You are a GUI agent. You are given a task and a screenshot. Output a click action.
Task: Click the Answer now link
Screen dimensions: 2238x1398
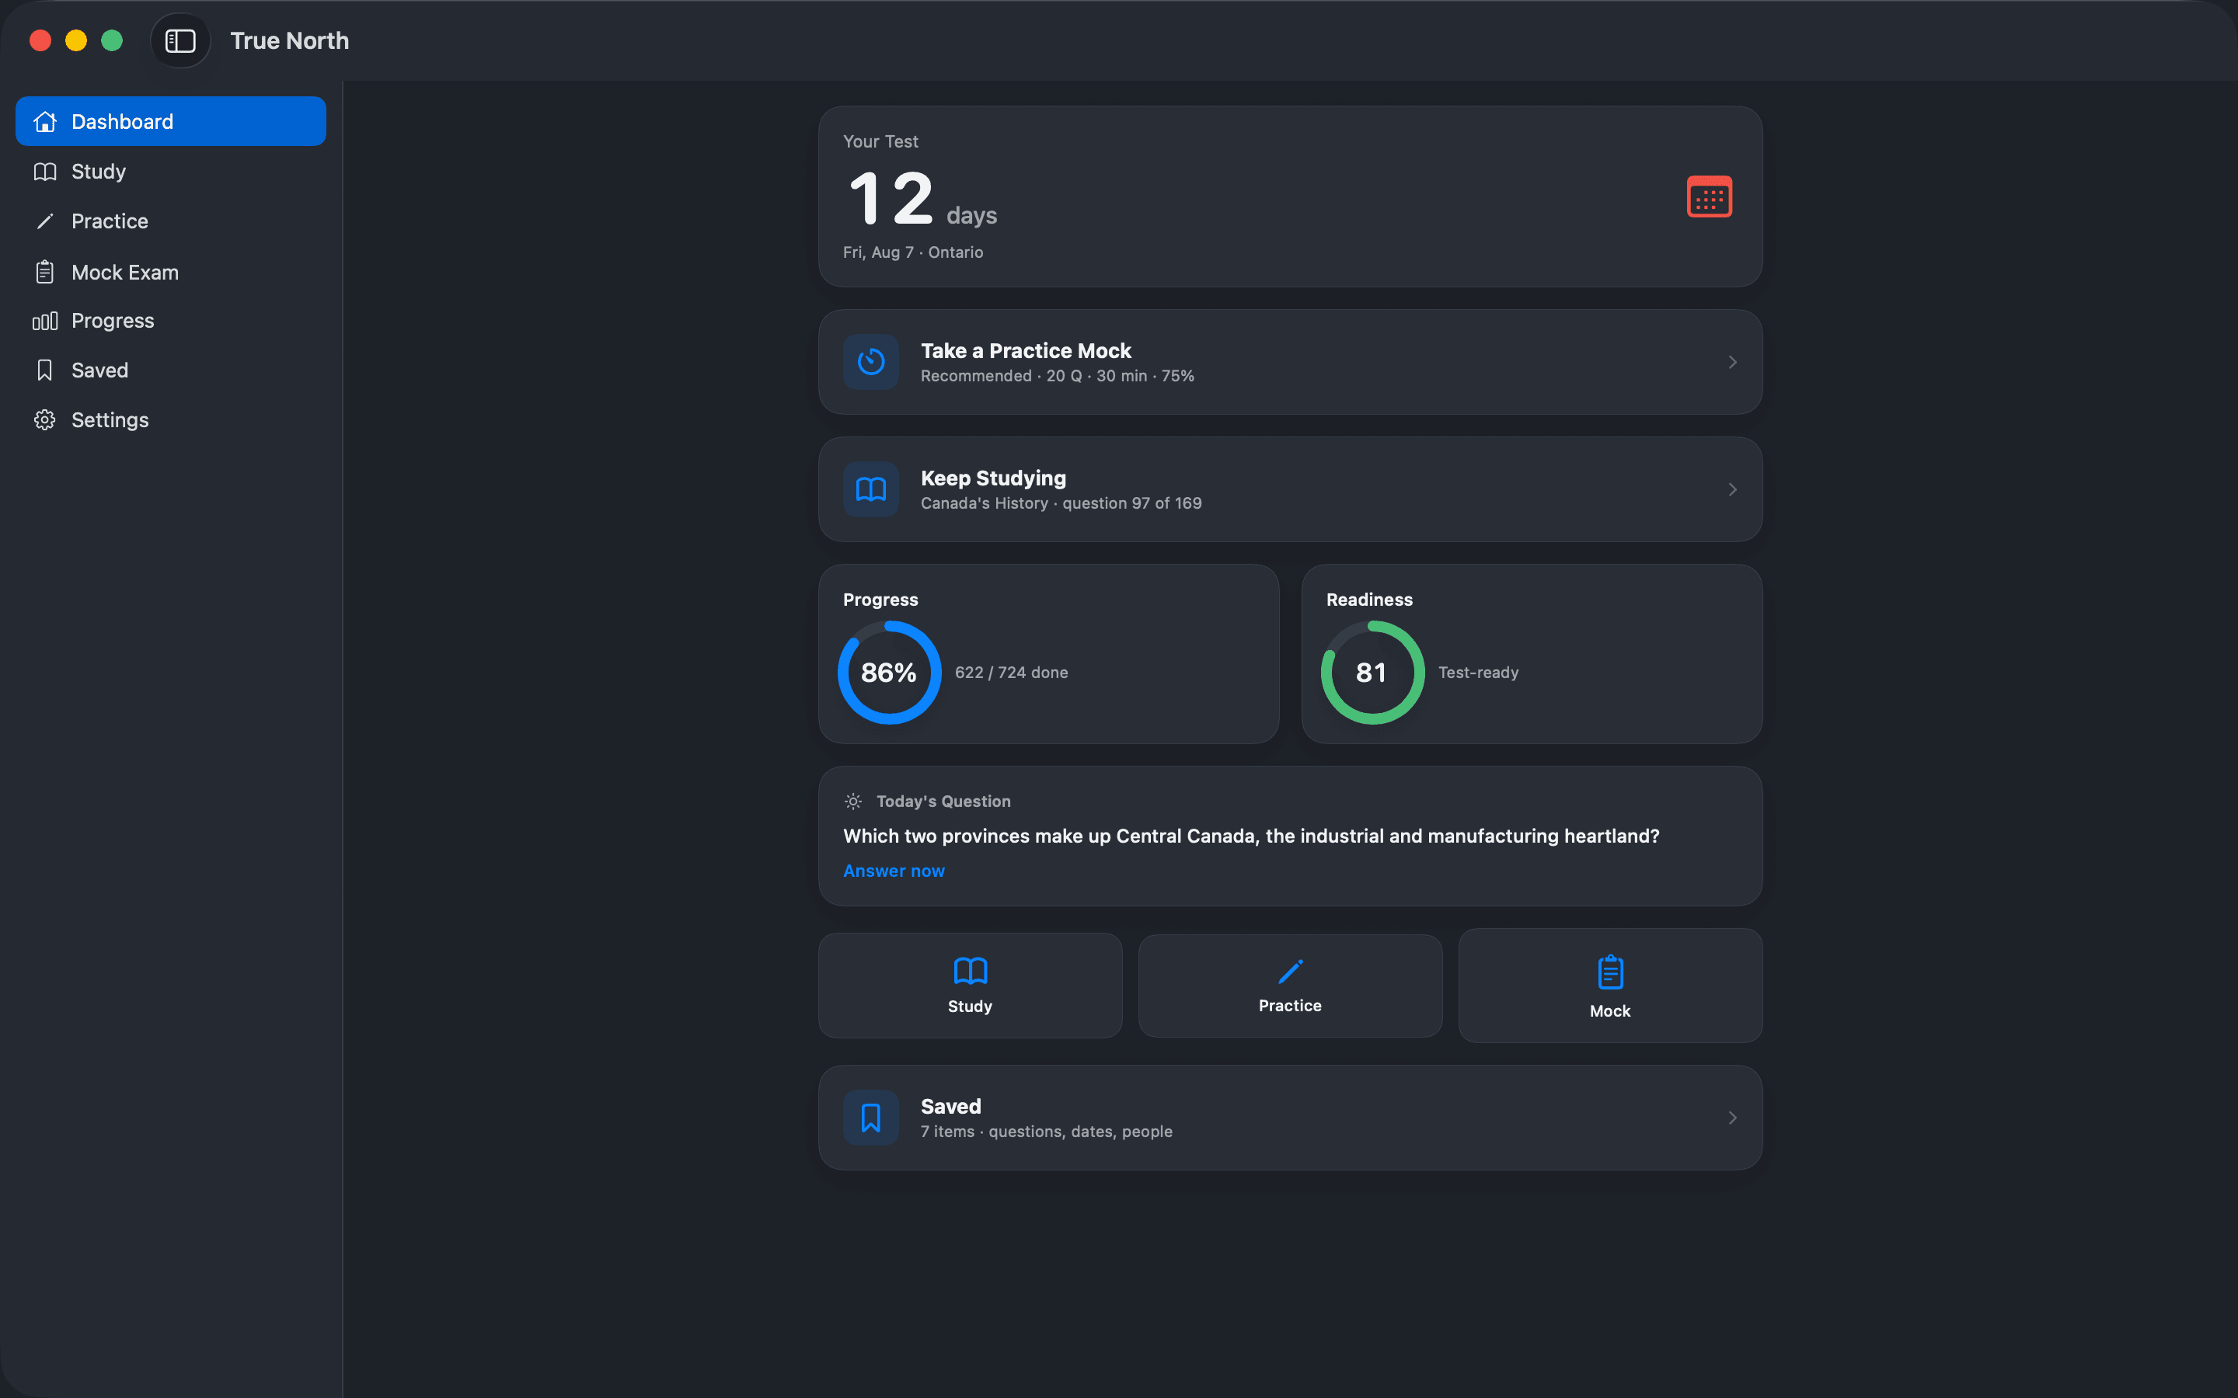coord(894,871)
